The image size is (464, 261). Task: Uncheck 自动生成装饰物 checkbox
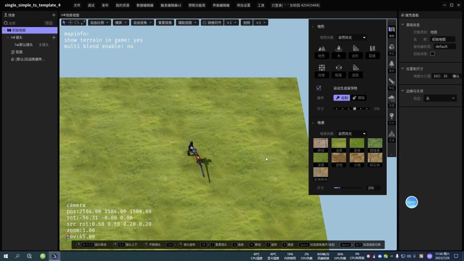(x=319, y=88)
